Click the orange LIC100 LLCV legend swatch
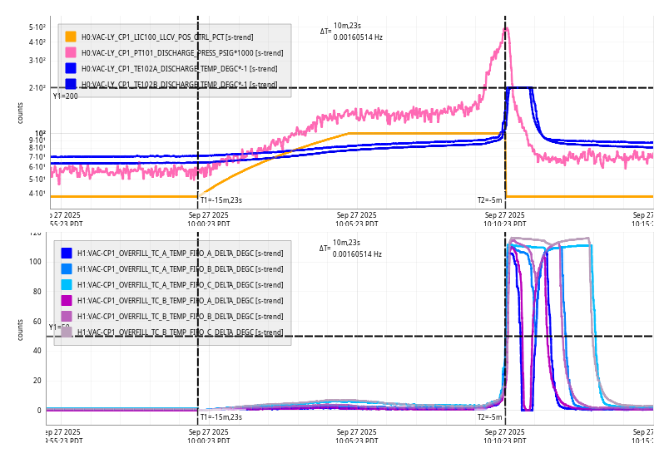 tap(71, 37)
